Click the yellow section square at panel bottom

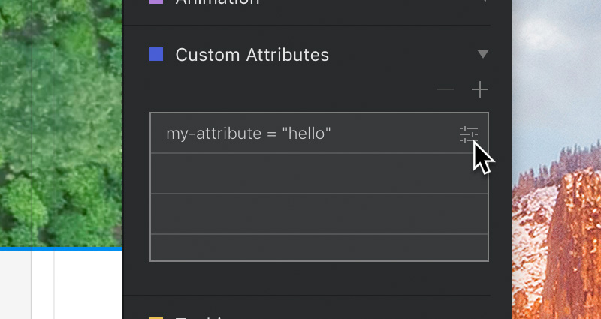[x=156, y=317]
